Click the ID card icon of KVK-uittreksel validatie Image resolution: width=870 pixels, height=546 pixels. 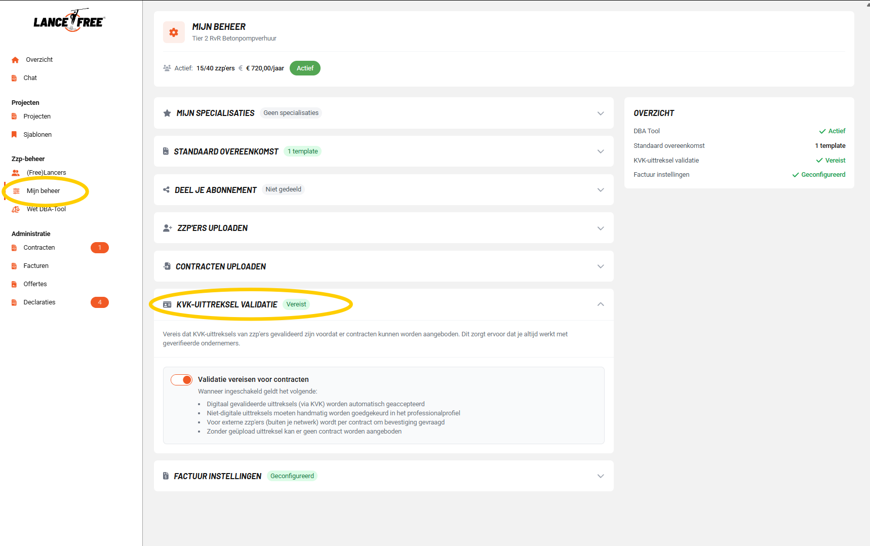coord(167,304)
